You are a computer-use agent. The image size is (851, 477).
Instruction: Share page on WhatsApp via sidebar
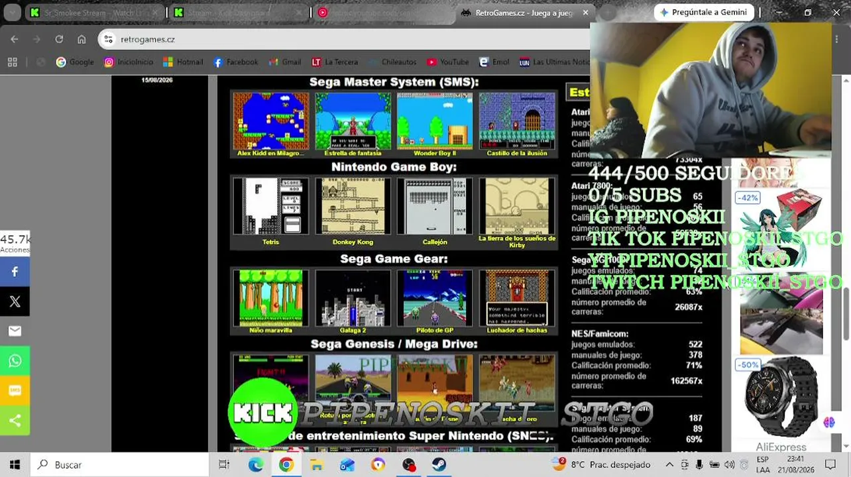coord(15,361)
